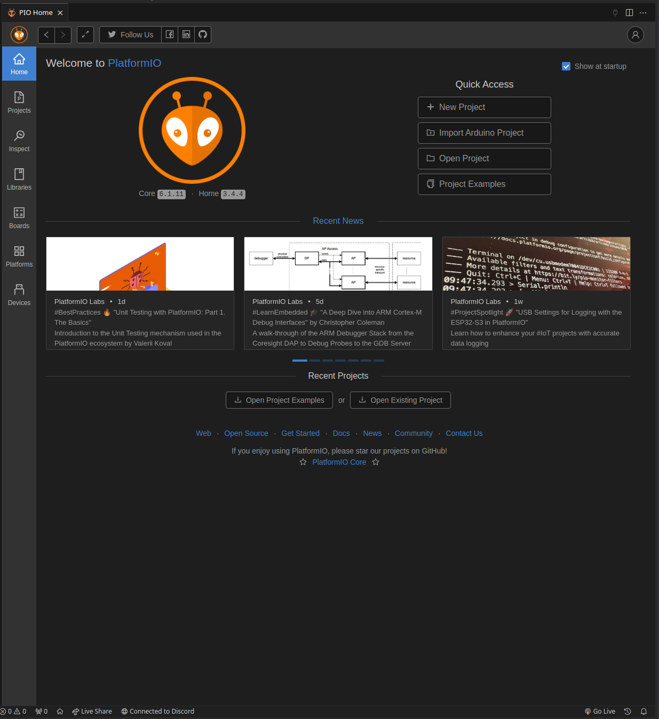Click the GitHub icon in toolbar
The image size is (659, 719).
(203, 35)
